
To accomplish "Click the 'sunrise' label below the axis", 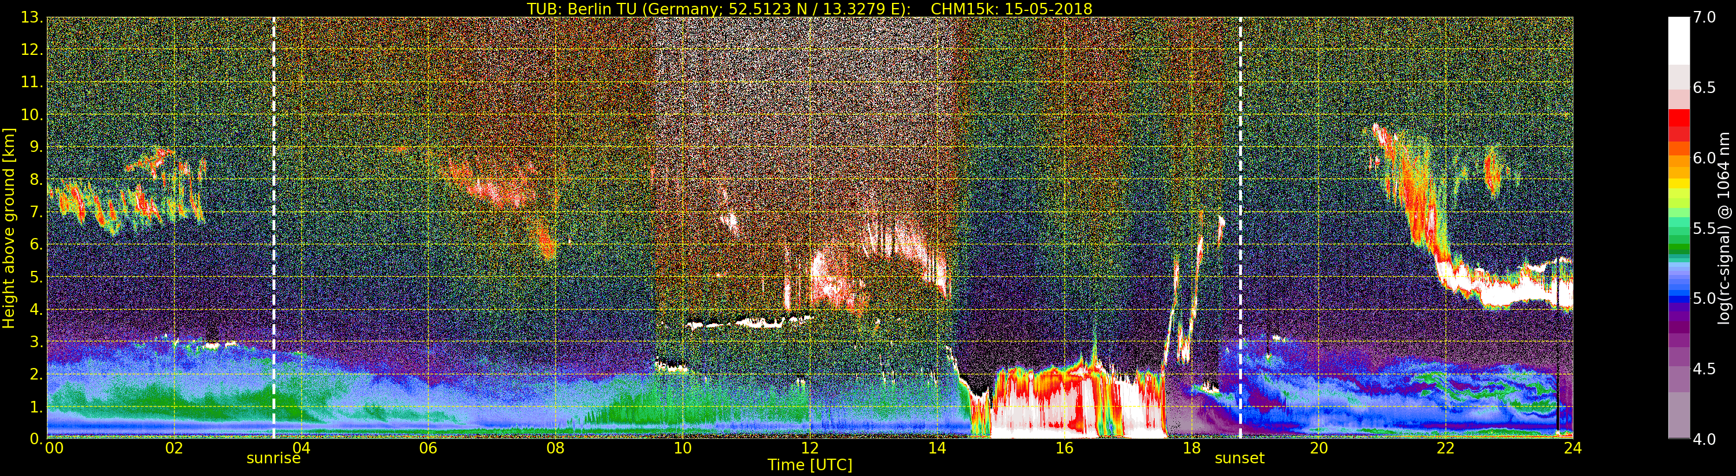I will click(274, 459).
